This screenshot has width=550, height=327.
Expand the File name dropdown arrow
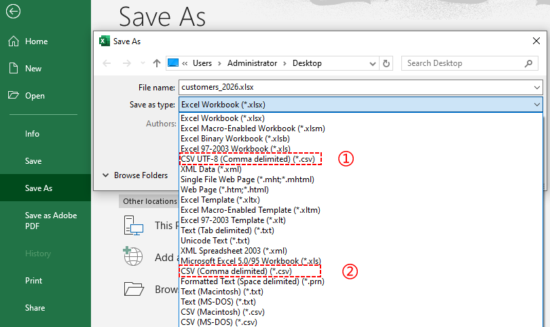pos(537,87)
